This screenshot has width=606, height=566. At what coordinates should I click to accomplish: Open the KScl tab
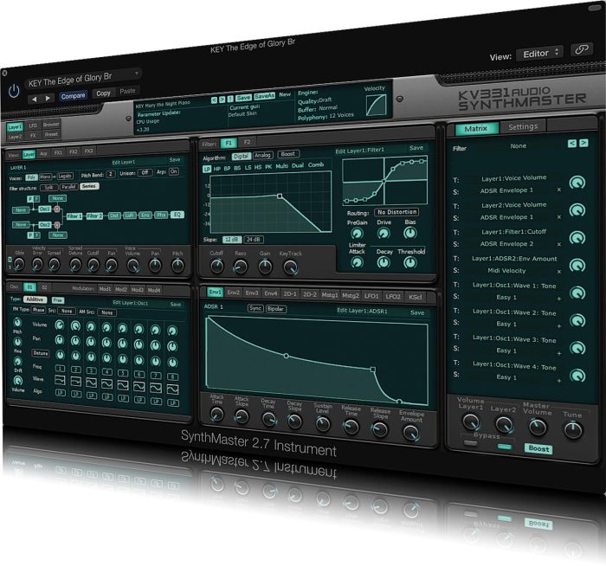pyautogui.click(x=415, y=297)
